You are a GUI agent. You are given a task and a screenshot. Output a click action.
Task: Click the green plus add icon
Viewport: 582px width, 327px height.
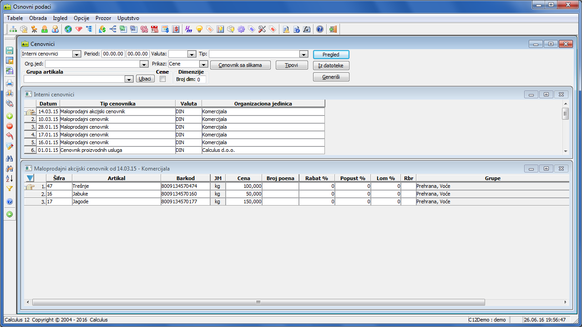click(10, 116)
